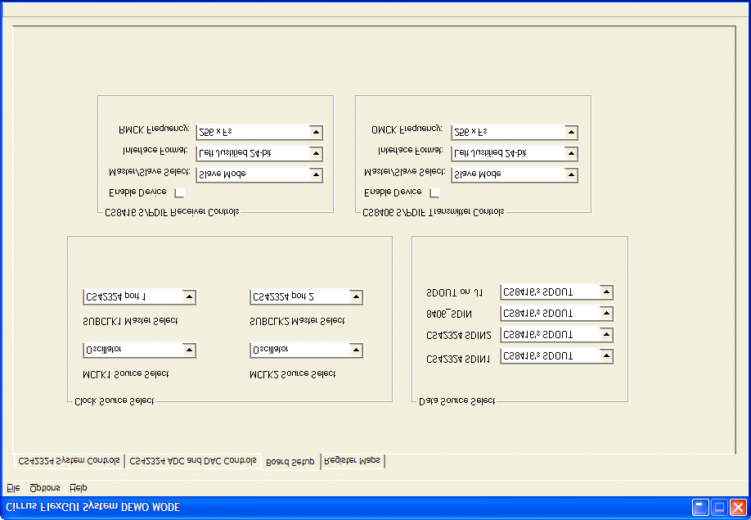Minimize the Cirrus FlexGUI window
The width and height of the screenshot is (751, 520).
699,506
